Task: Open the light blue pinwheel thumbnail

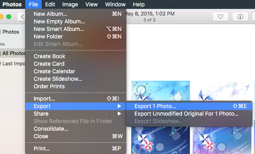Action: [161, 91]
